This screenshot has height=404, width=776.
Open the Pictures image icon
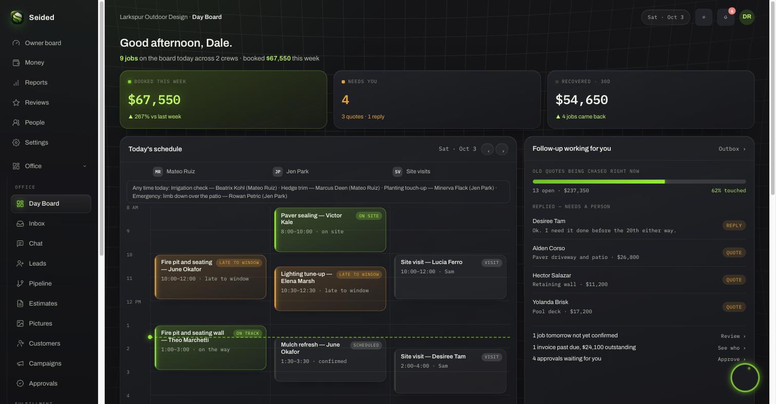20,324
